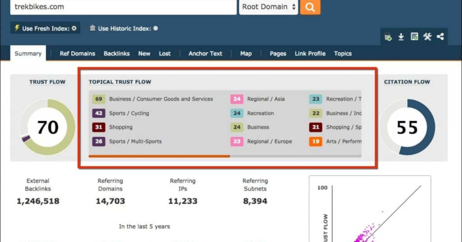Click the External Backlinks value 1,246,518
Viewport: 462px width, 242px height.
pyautogui.click(x=38, y=201)
